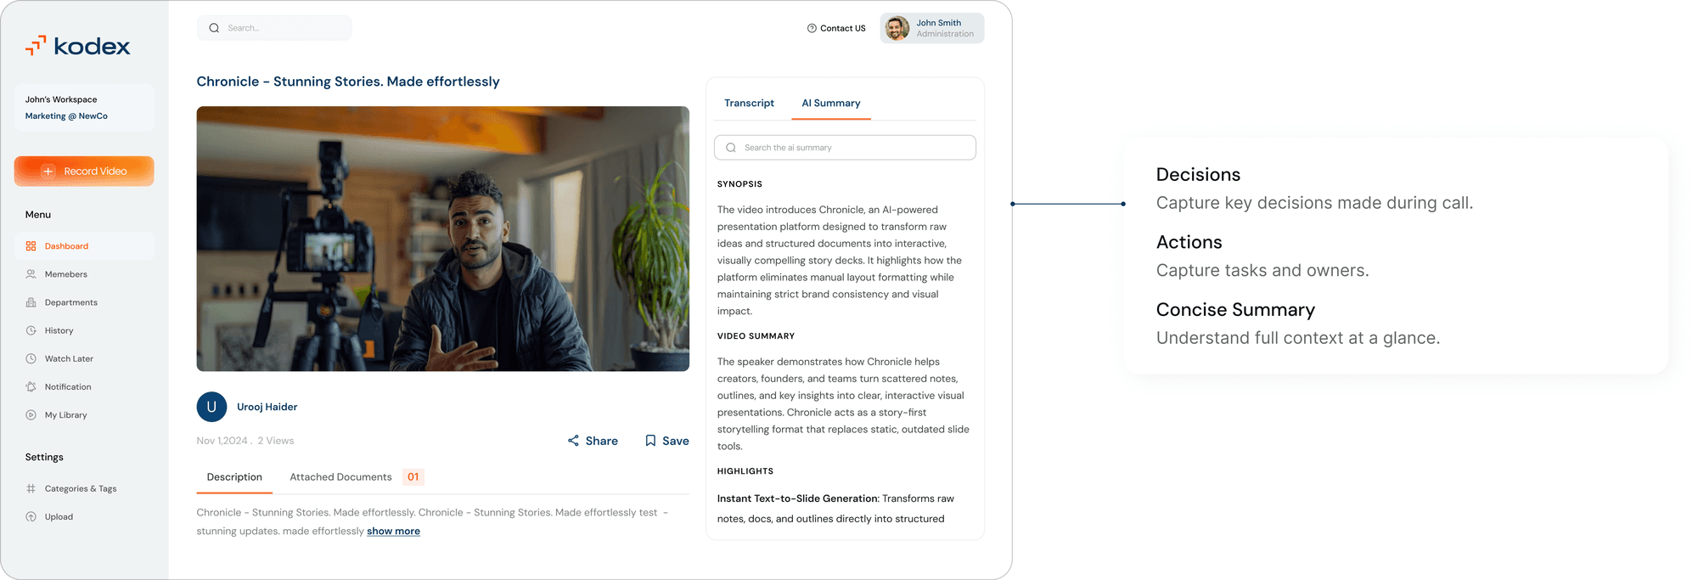Click the Notification bell icon
This screenshot has width=1698, height=580.
point(31,386)
